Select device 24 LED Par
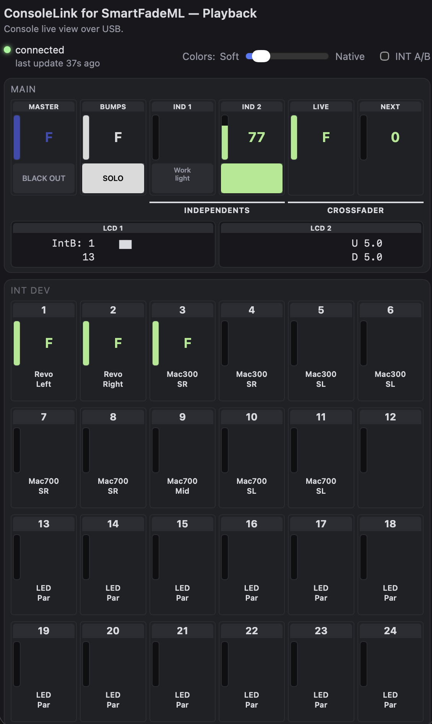The image size is (432, 724). point(390,672)
